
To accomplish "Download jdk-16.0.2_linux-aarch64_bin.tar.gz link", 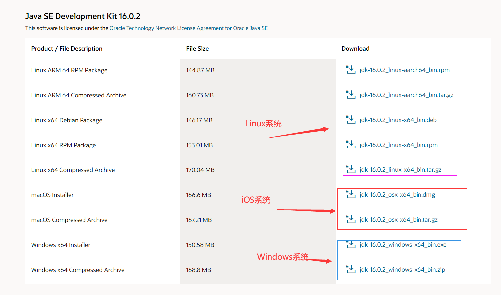I will pos(407,95).
